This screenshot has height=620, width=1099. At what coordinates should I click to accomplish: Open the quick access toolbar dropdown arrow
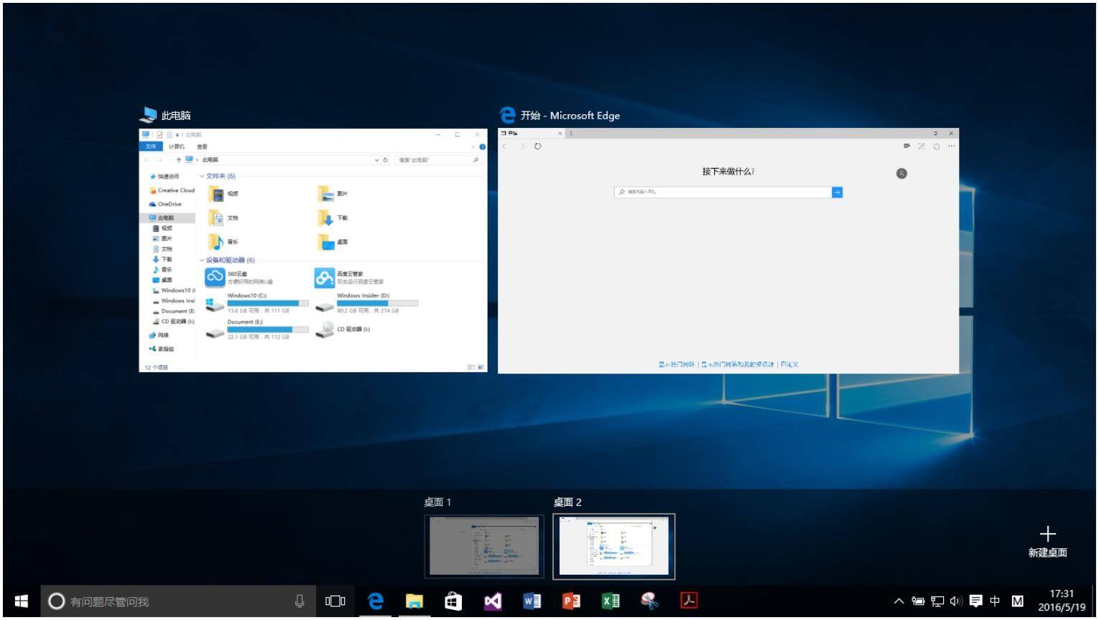pyautogui.click(x=177, y=134)
